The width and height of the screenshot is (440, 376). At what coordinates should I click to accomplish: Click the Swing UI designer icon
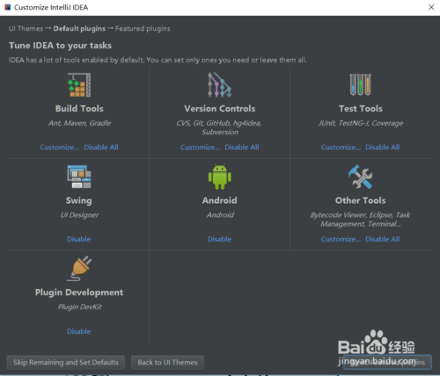coord(79,177)
